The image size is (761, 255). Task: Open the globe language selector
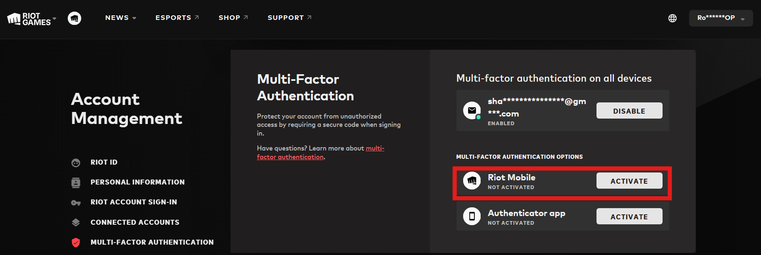[672, 18]
